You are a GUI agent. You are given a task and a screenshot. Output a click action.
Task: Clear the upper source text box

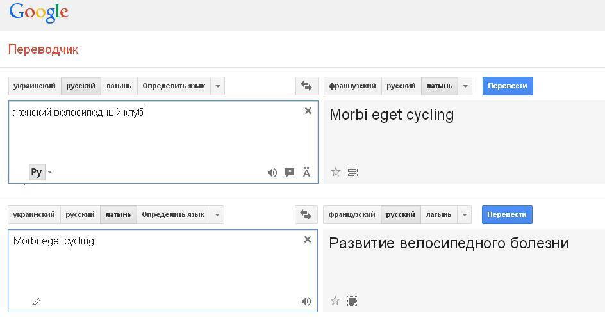tap(308, 111)
